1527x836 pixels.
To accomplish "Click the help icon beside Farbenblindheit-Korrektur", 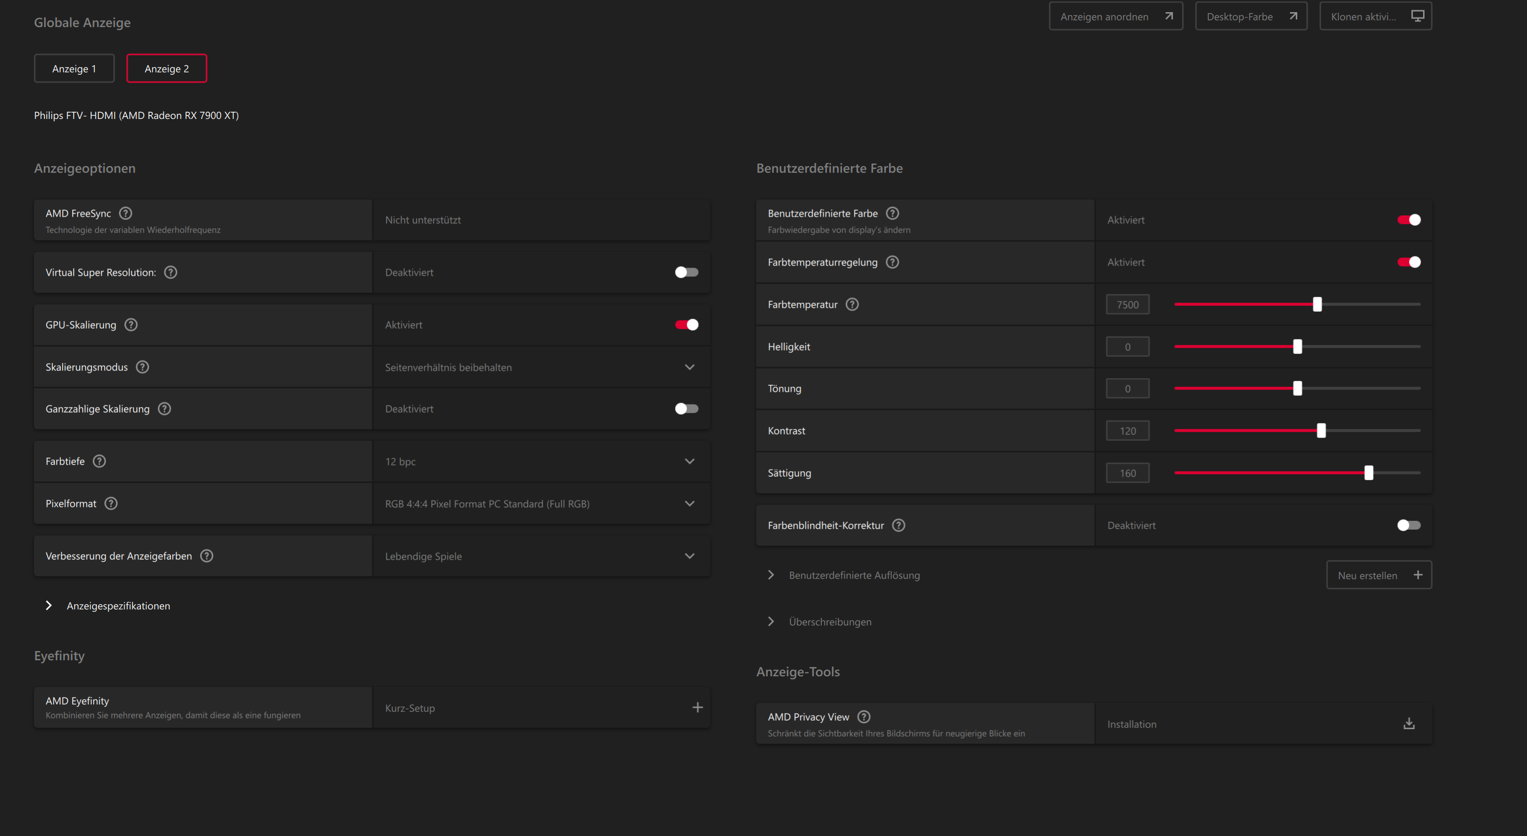I will click(x=898, y=525).
